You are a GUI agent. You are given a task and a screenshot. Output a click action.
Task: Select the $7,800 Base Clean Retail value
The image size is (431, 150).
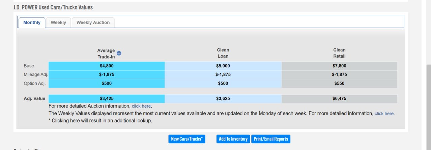[339, 66]
